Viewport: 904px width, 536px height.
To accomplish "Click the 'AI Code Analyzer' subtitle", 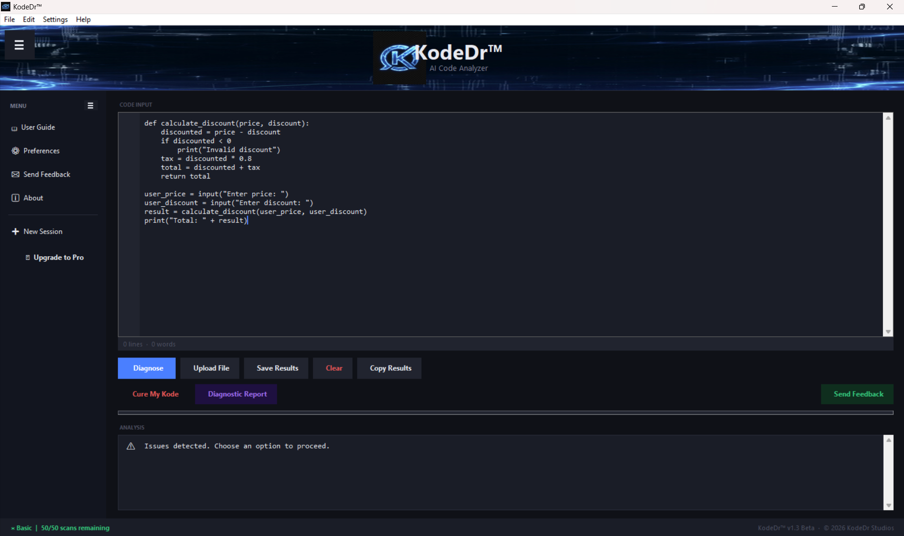I will point(459,68).
